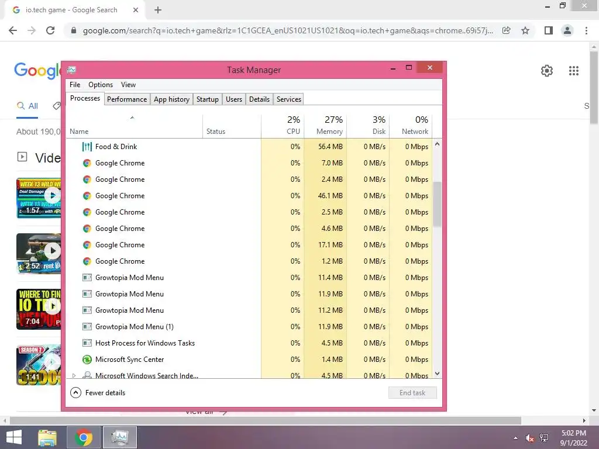
Task: Select the Processes tab
Action: (85, 98)
